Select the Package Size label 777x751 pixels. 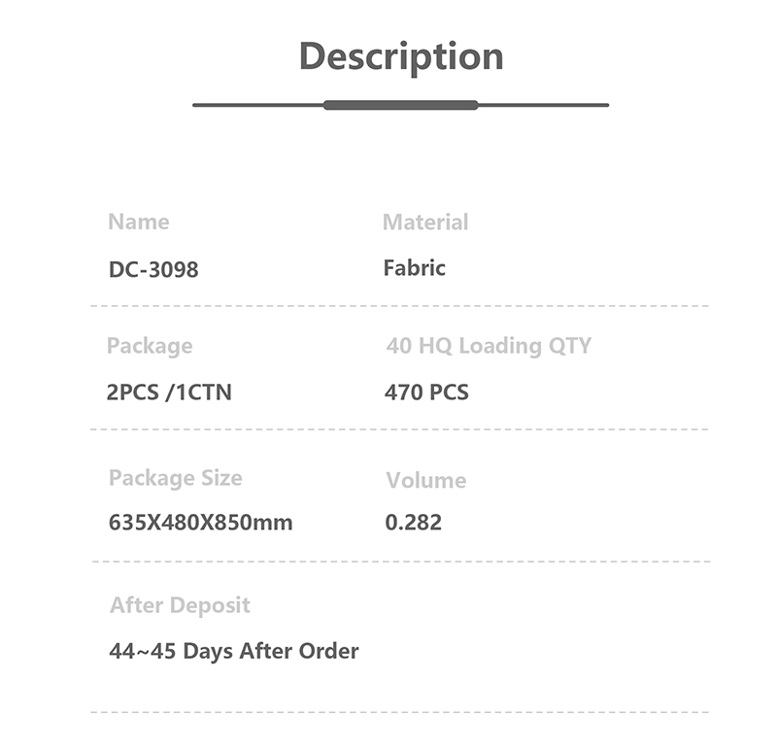(x=176, y=478)
